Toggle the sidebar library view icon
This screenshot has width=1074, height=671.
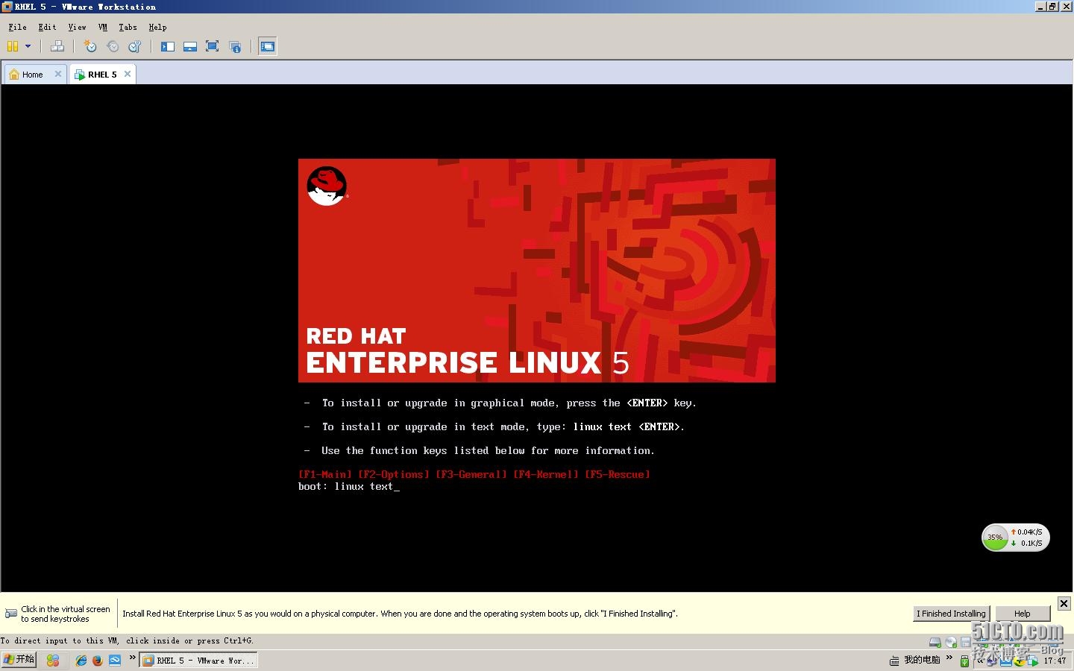[x=168, y=46]
